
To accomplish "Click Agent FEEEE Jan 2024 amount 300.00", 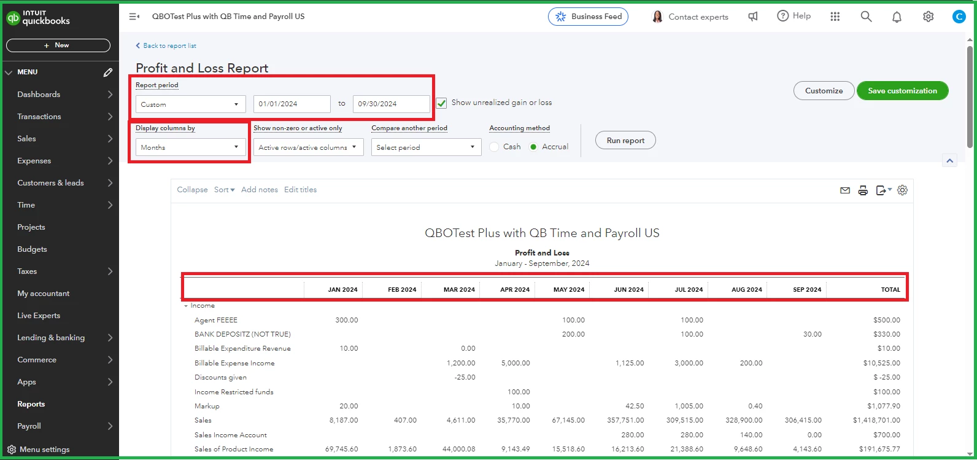I will tap(347, 320).
